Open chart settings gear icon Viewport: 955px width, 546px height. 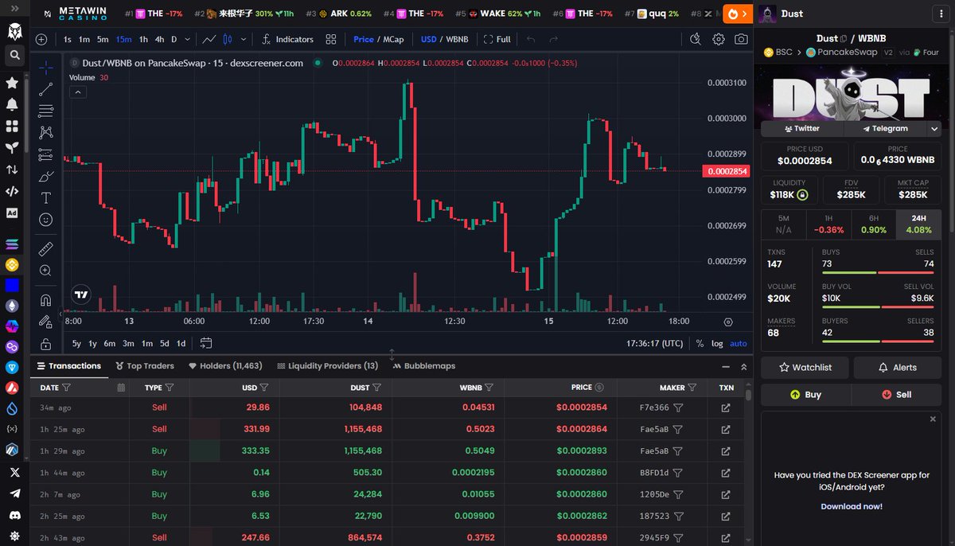click(x=719, y=39)
